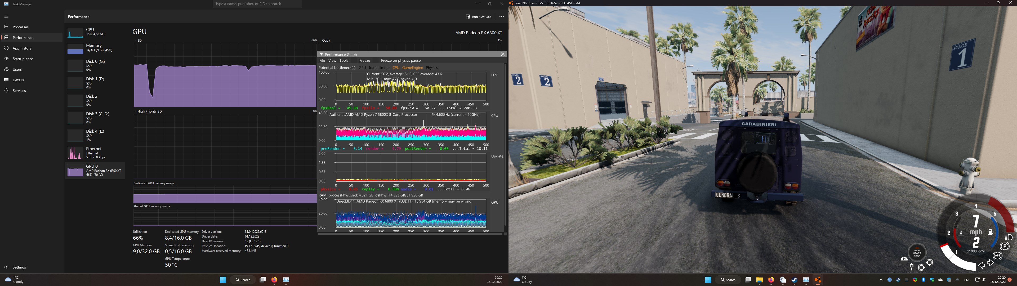Image resolution: width=1017 pixels, height=286 pixels.
Task: Click the Task Manager search field
Action: click(x=257, y=4)
